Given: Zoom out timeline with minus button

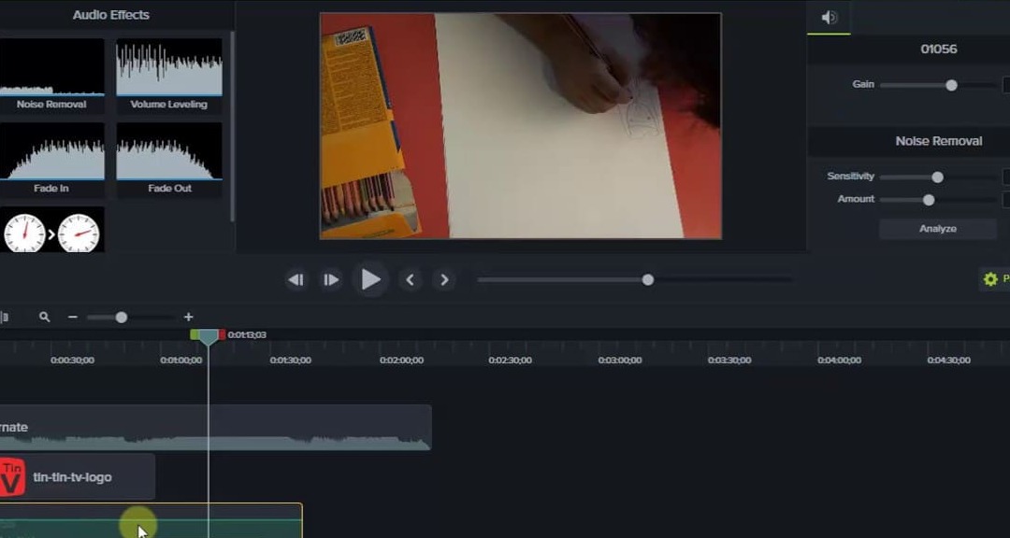Looking at the screenshot, I should tap(73, 318).
